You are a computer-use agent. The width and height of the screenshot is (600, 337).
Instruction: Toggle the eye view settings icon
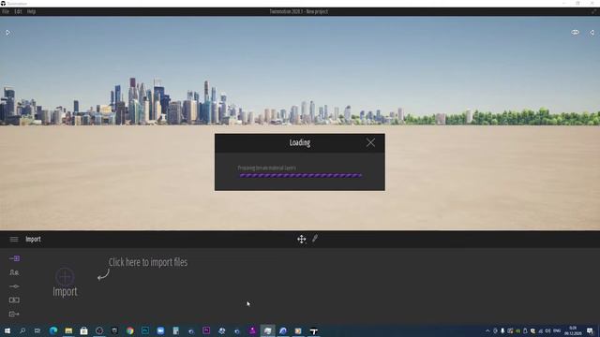[575, 33]
